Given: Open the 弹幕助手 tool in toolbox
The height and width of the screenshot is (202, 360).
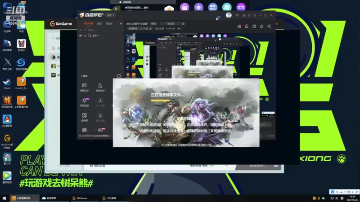Looking at the screenshot, I should tap(84, 87).
